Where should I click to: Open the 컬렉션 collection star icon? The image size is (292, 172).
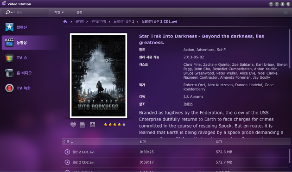(x=9, y=27)
